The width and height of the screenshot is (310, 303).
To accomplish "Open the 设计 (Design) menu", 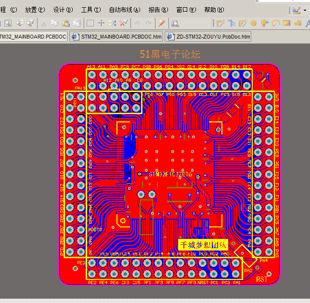I will pyautogui.click(x=63, y=10).
